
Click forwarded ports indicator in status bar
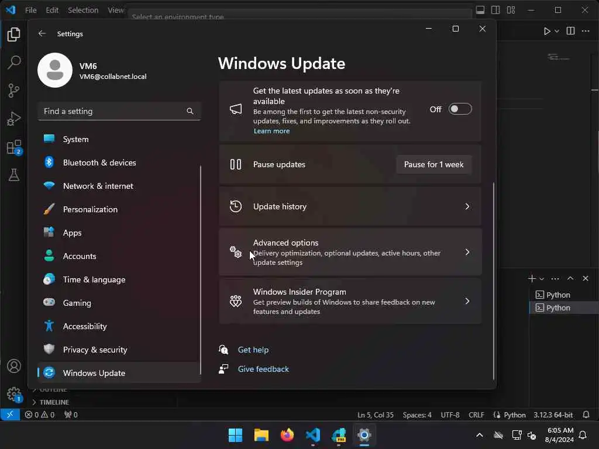pyautogui.click(x=71, y=415)
